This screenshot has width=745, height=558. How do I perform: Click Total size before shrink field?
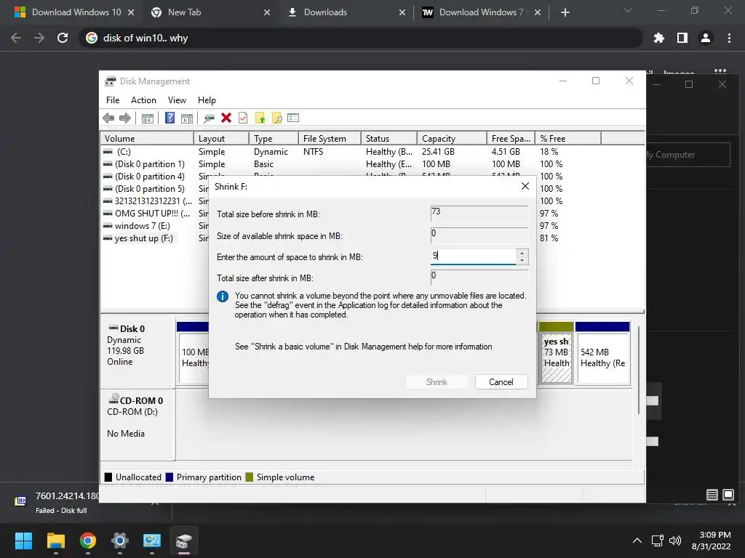pos(479,213)
